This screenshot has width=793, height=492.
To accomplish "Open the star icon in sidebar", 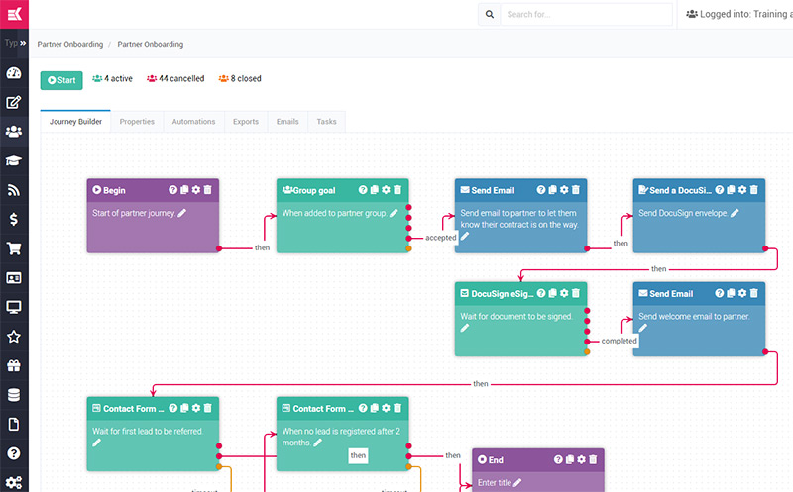I will 14,337.
